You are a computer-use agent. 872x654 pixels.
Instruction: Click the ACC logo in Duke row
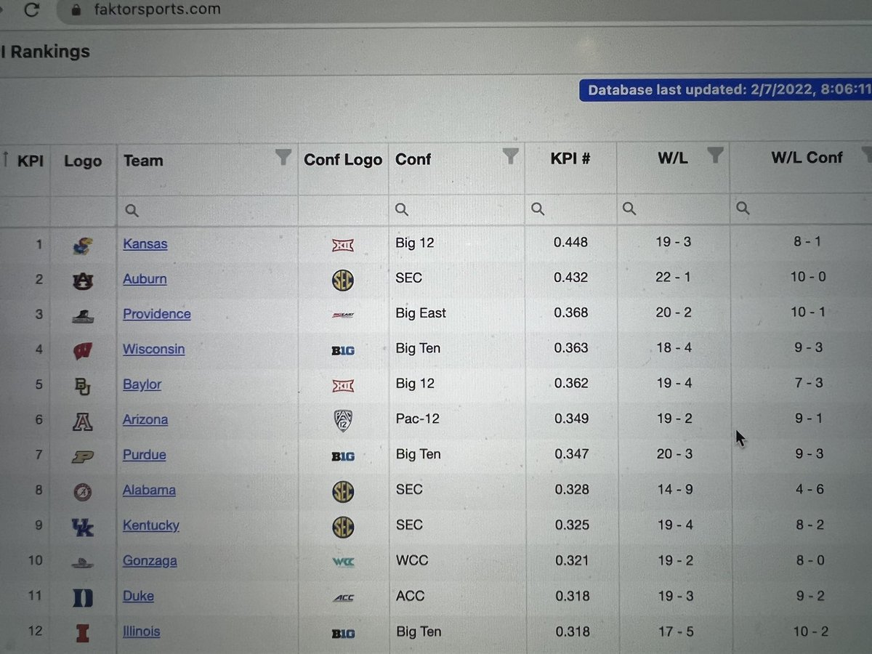342,598
